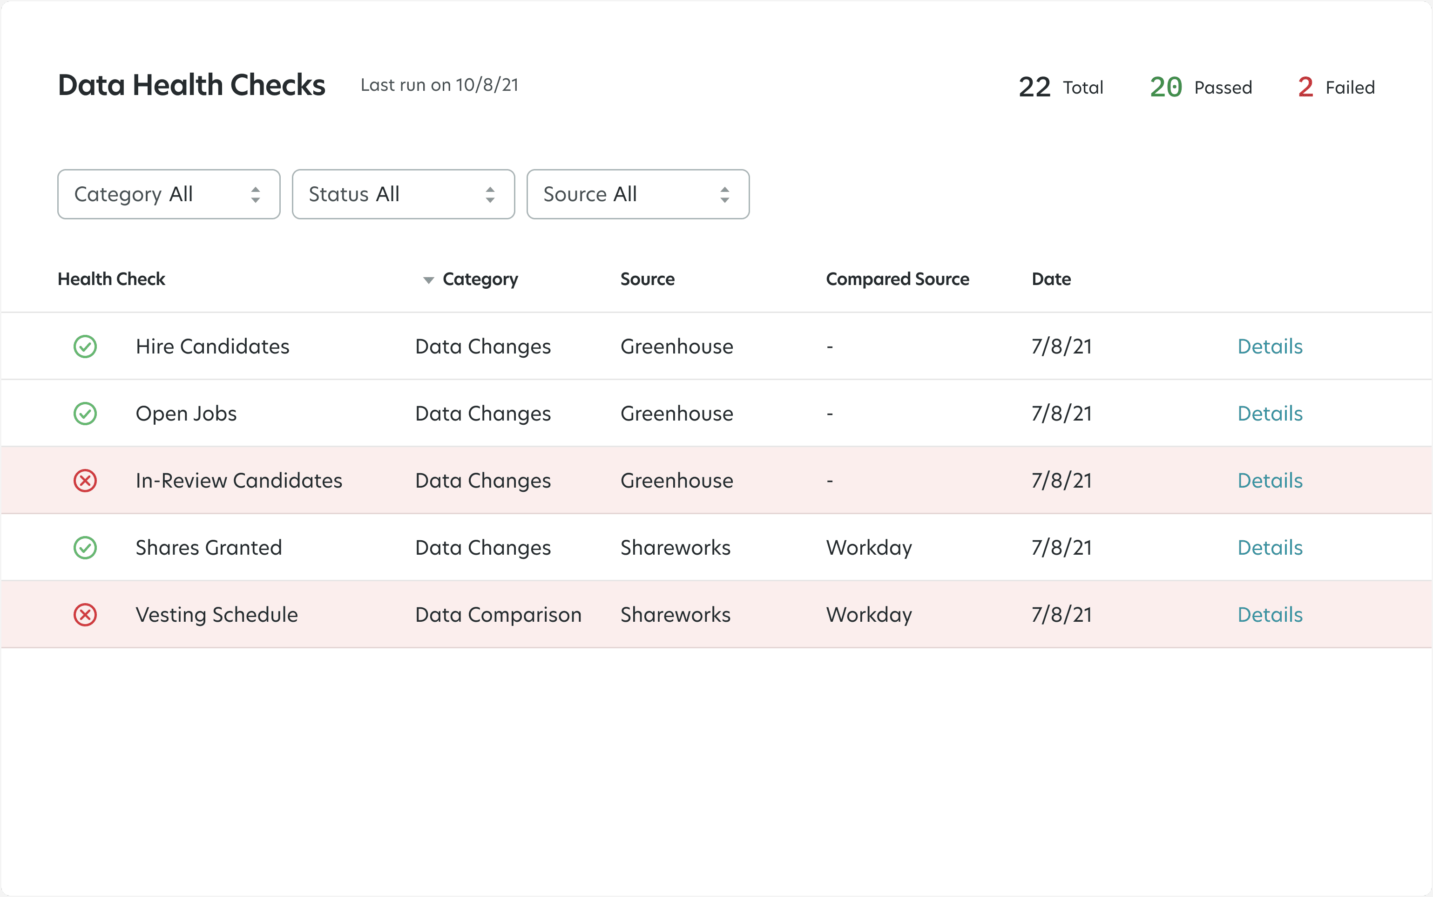Open Details for Open Jobs
The width and height of the screenshot is (1433, 897).
click(1270, 414)
